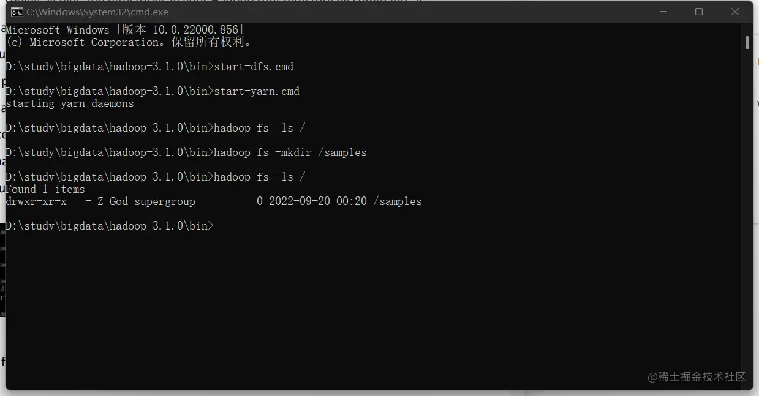Click the 'Found 1 items' output line

click(x=45, y=189)
